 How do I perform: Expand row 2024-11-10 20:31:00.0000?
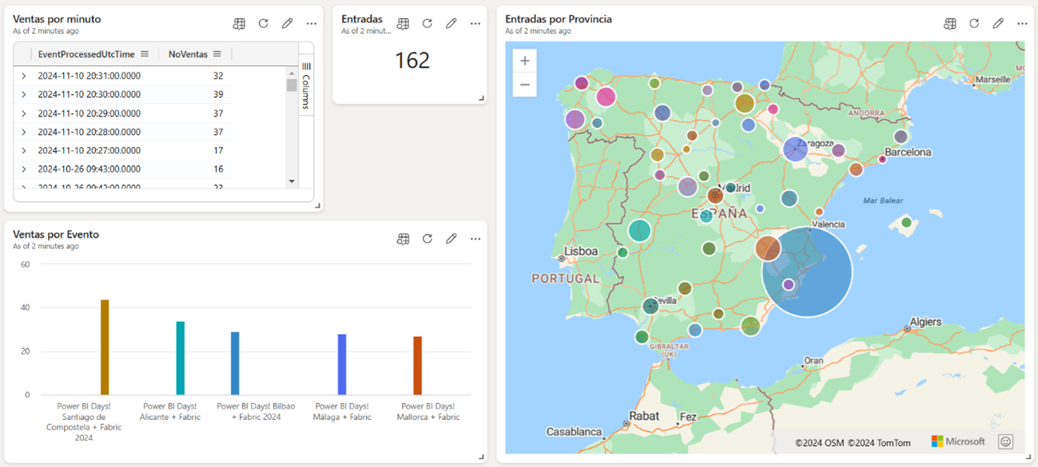[x=24, y=76]
